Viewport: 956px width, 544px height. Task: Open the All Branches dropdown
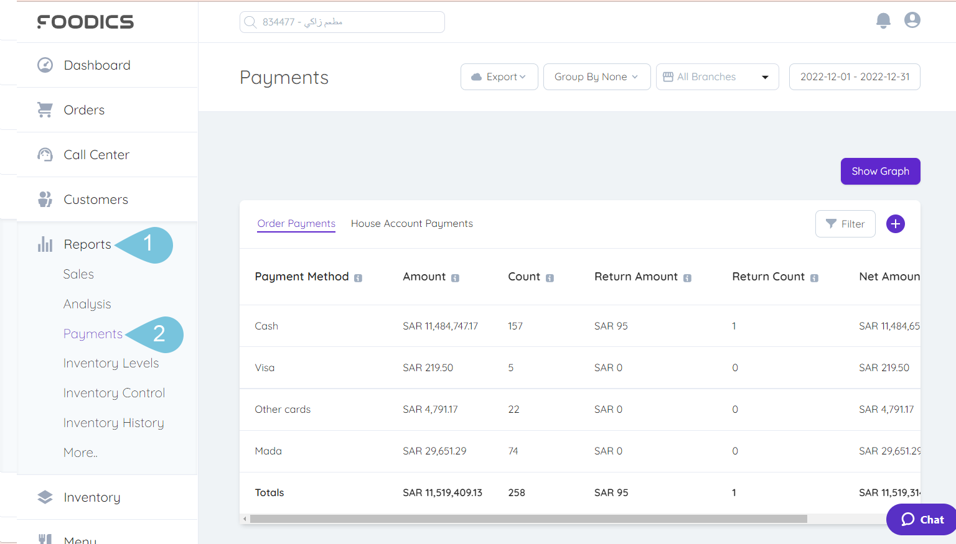click(717, 76)
